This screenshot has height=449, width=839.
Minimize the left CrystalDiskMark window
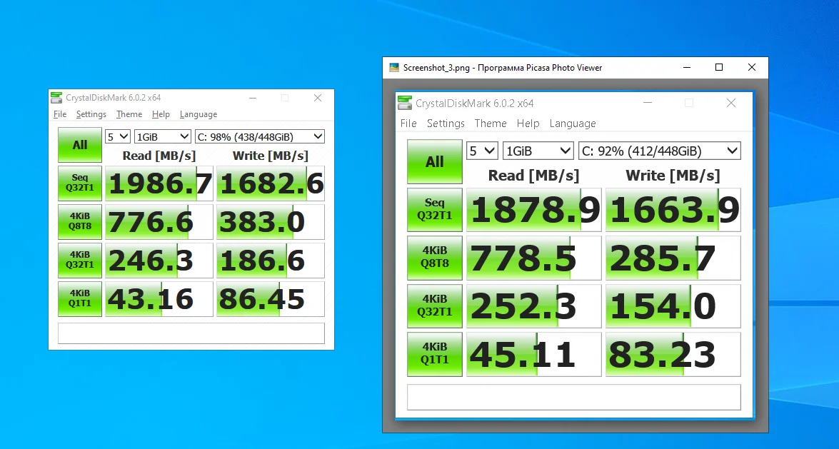253,98
